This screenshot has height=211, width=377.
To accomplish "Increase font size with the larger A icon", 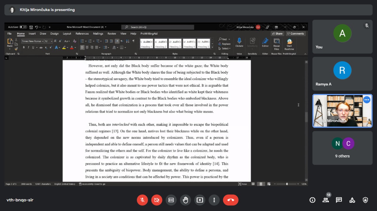I will pos(55,41).
